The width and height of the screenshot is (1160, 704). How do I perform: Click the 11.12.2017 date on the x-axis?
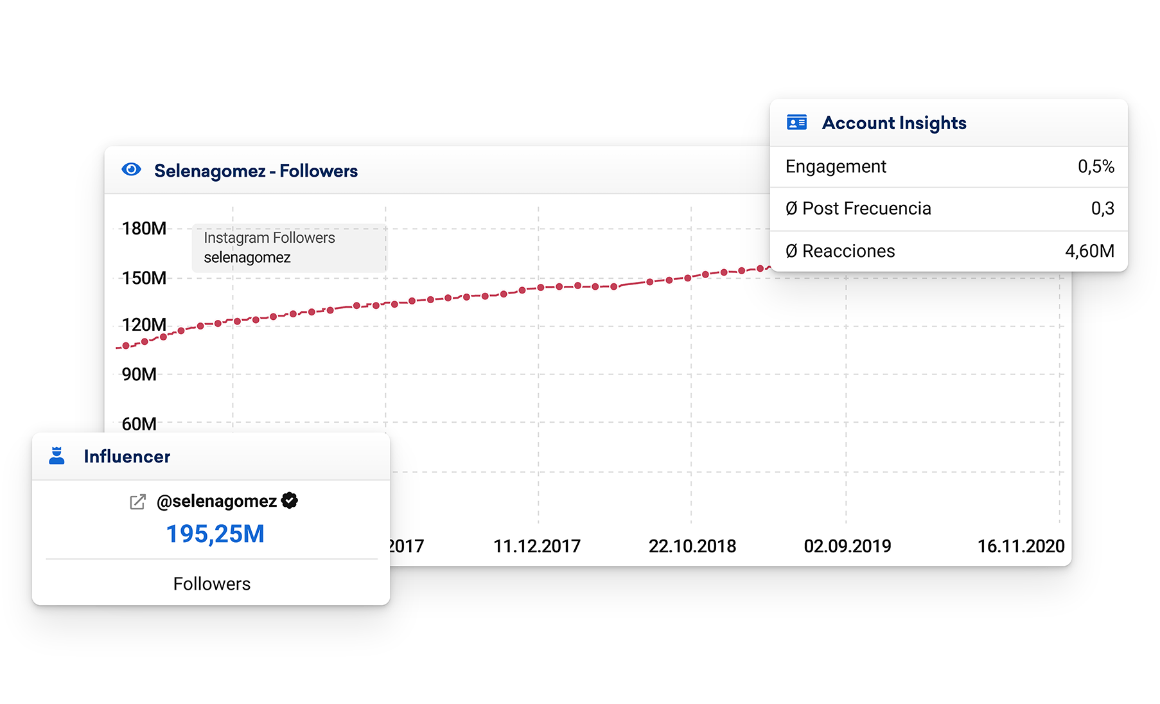coord(536,546)
